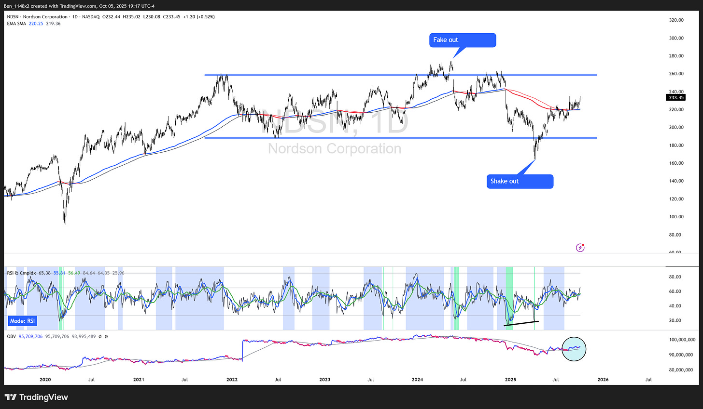Click the 2022 label on the time axis
Screen dimensions: 703x409
click(x=232, y=380)
